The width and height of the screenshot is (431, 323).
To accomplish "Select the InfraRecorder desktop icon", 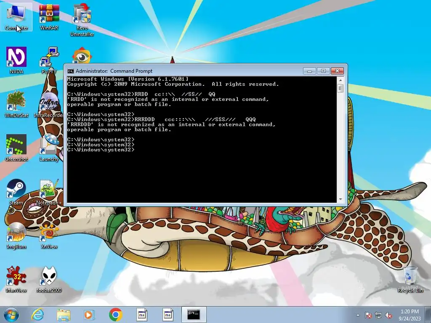I will (49, 104).
